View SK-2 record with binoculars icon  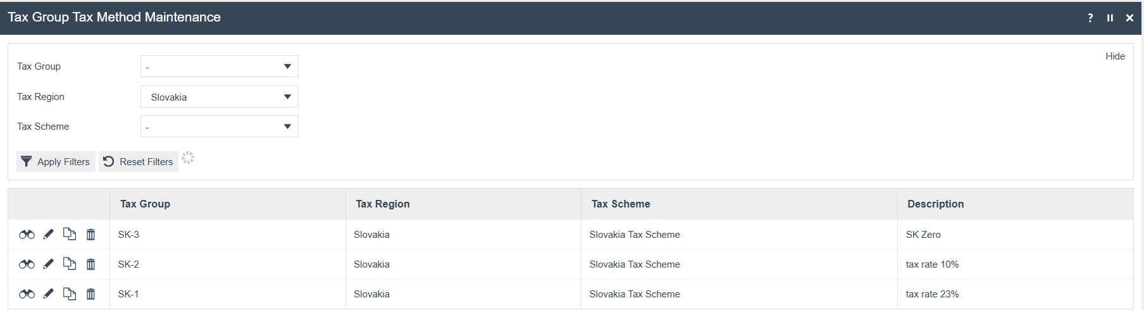click(x=27, y=264)
